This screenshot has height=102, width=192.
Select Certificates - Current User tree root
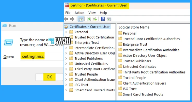[89, 27]
